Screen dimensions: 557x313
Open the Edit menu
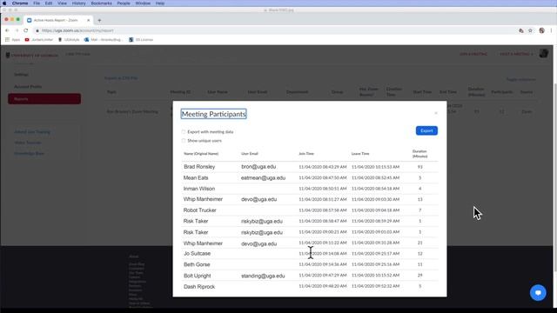(x=49, y=3)
